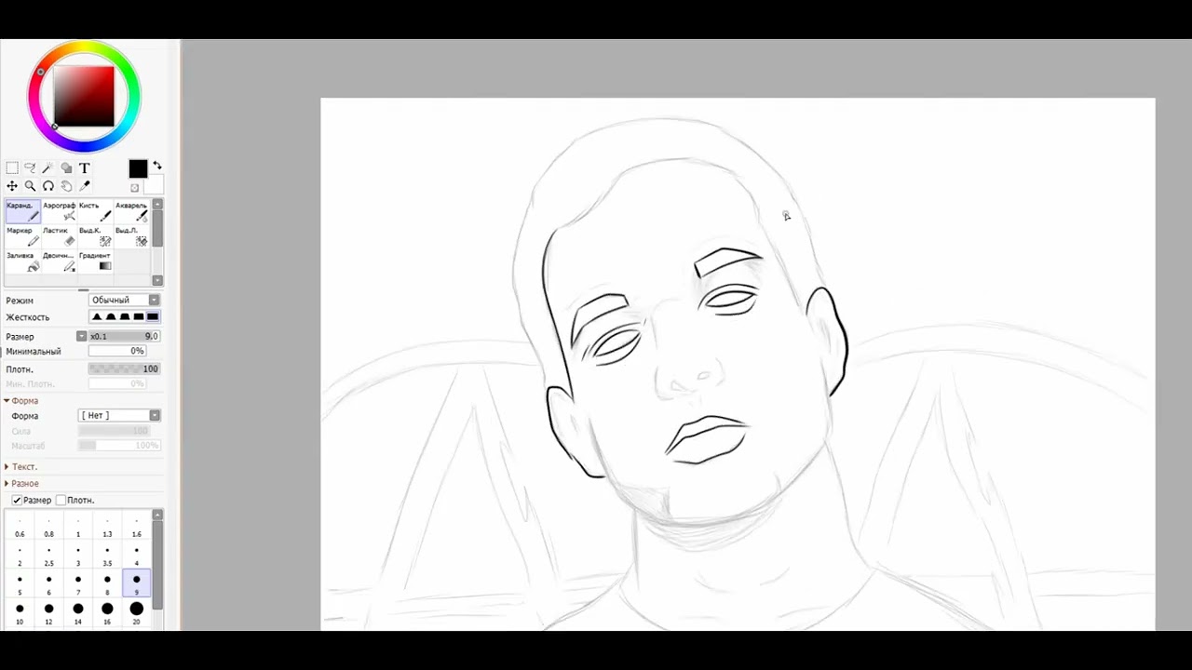Screen dimensions: 1192x670
Task: Select the Заливка bucket fill tool
Action: coord(22,261)
